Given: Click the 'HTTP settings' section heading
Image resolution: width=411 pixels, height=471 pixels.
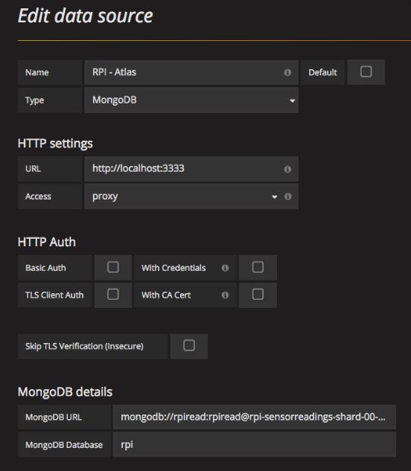Looking at the screenshot, I should 55,144.
